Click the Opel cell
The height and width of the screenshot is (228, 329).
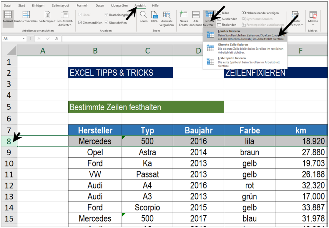click(x=95, y=152)
